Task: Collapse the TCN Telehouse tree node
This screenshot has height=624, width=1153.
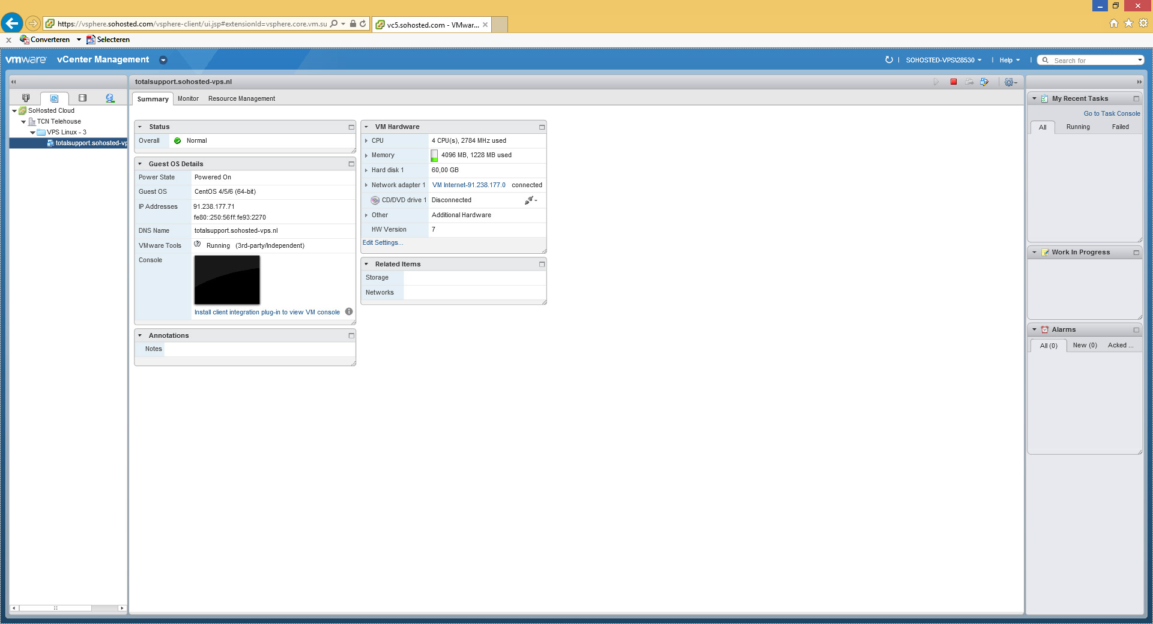Action: click(23, 122)
